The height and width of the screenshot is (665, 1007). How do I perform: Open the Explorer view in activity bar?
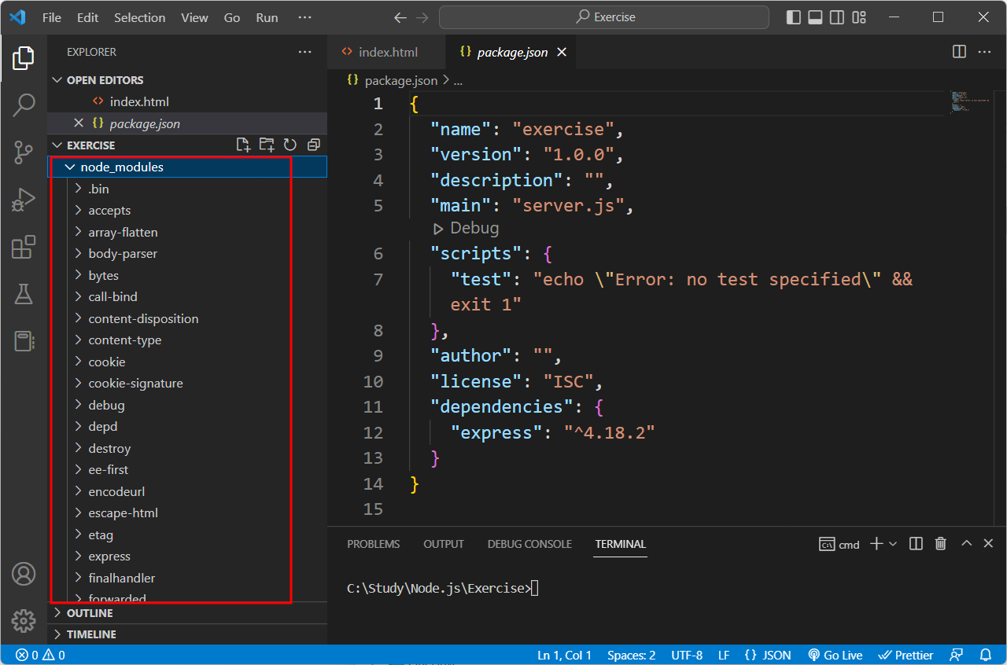point(24,58)
